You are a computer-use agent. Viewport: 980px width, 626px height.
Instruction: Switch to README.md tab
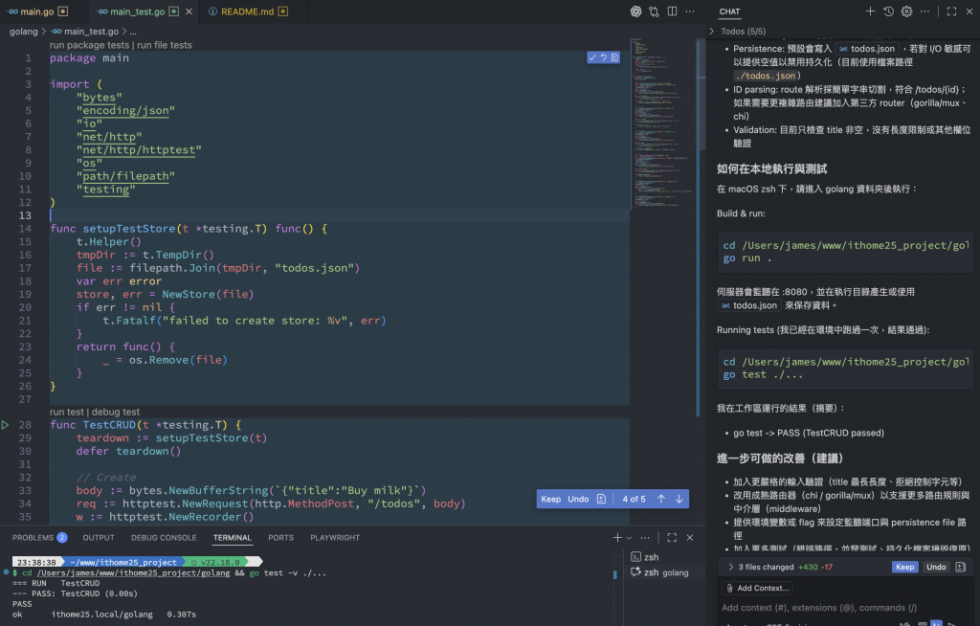click(x=248, y=11)
